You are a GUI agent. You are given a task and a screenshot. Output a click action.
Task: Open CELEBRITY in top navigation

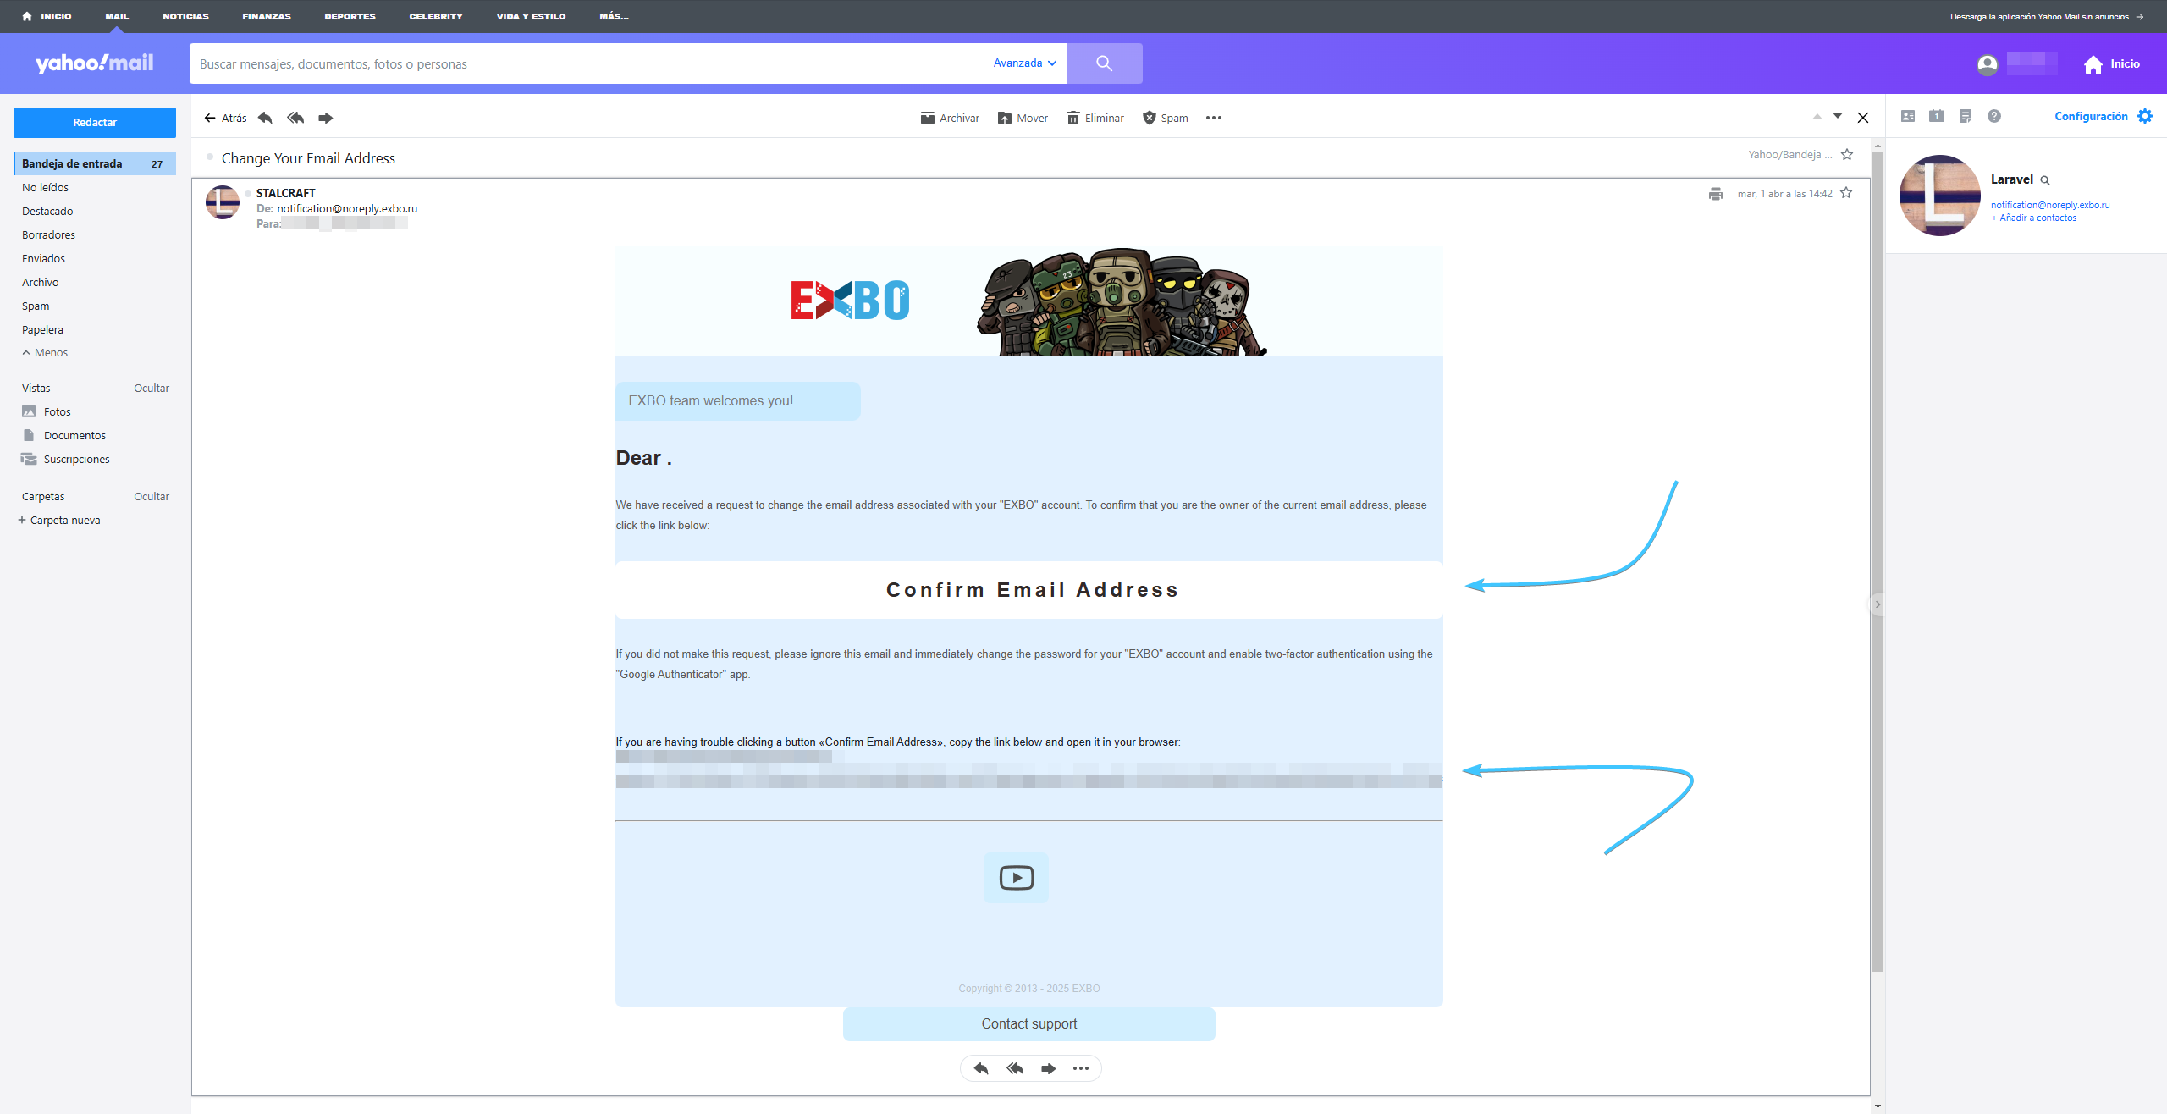tap(436, 16)
